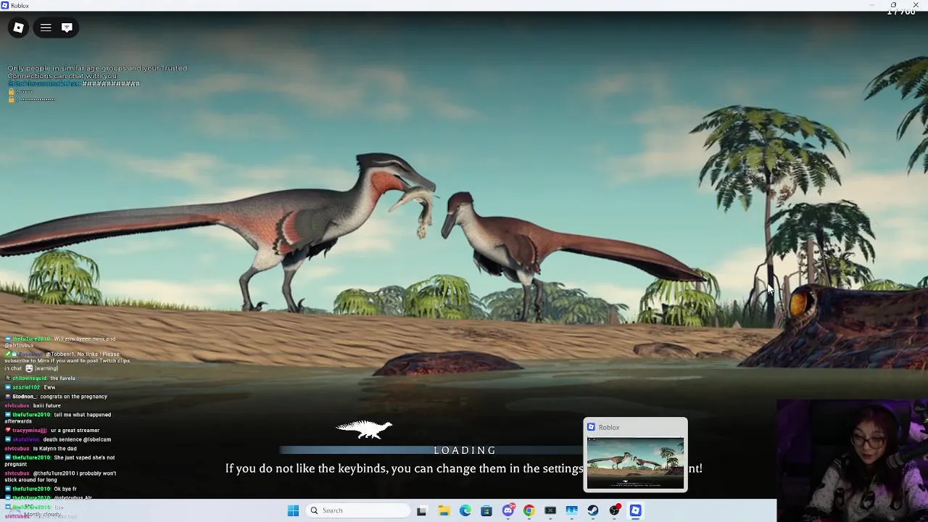
Task: Click the taskbar Search box
Action: coord(358,510)
